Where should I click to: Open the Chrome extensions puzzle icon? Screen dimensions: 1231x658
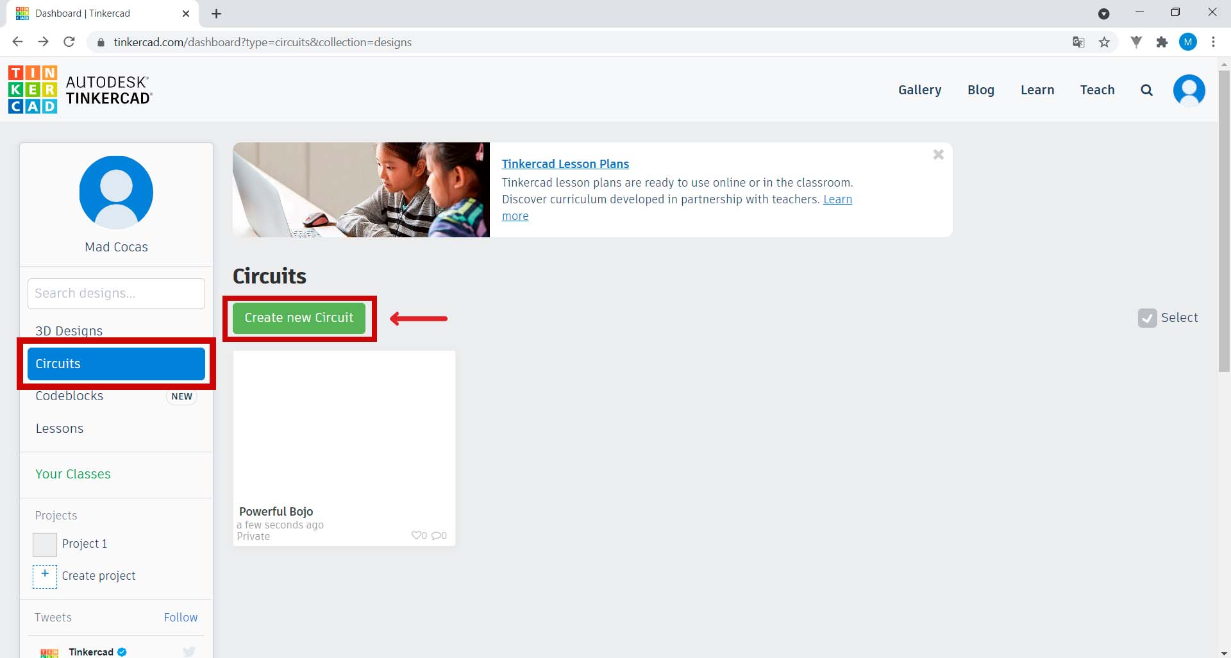[x=1162, y=42]
